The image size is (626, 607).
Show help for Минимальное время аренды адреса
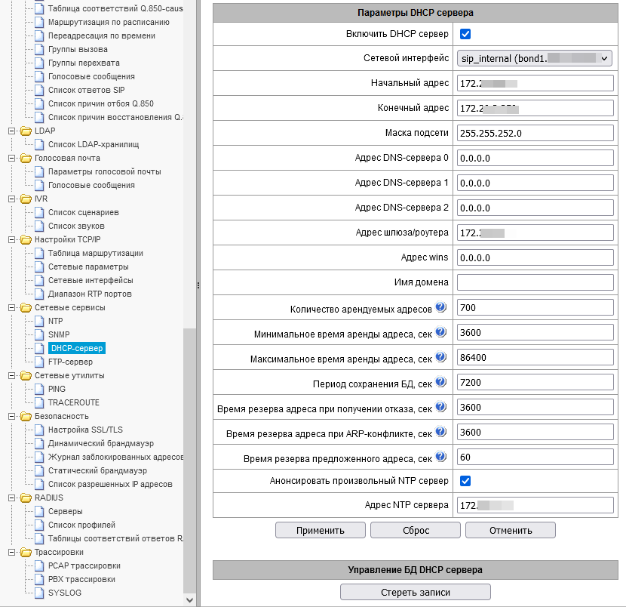(440, 331)
